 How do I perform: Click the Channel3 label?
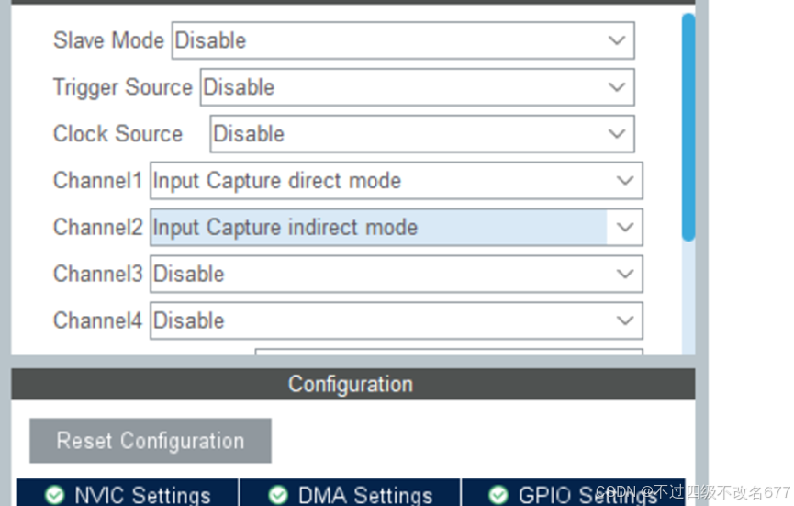(x=97, y=274)
